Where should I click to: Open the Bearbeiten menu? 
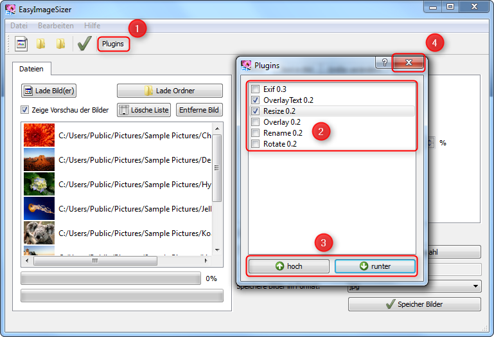[x=56, y=26]
